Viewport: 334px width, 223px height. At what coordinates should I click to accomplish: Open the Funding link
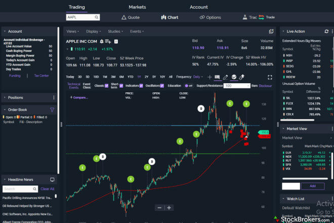click(x=15, y=76)
